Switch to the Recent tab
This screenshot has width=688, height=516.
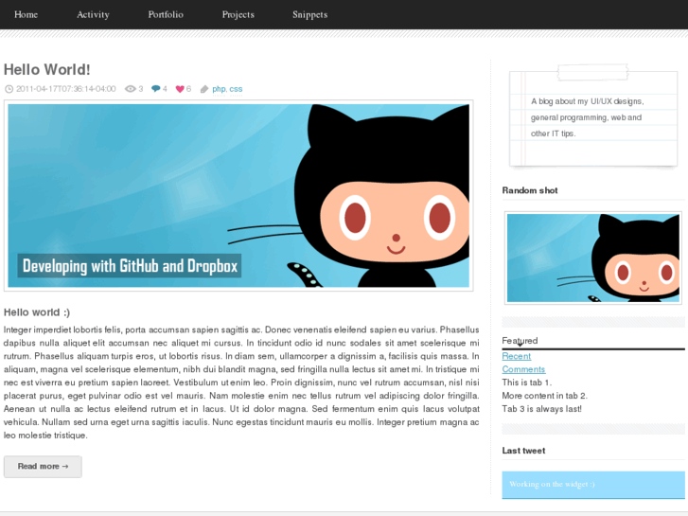tap(517, 356)
